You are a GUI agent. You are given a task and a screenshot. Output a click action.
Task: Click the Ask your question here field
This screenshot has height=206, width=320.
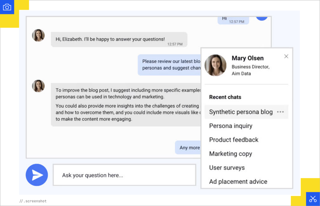pos(124,175)
